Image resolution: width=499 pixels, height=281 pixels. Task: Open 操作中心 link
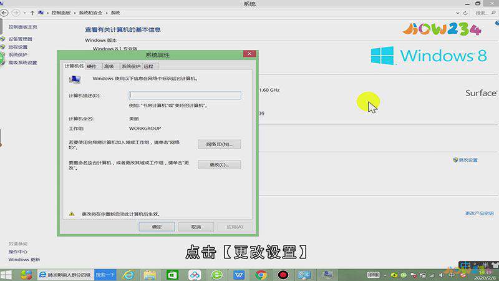click(18, 252)
